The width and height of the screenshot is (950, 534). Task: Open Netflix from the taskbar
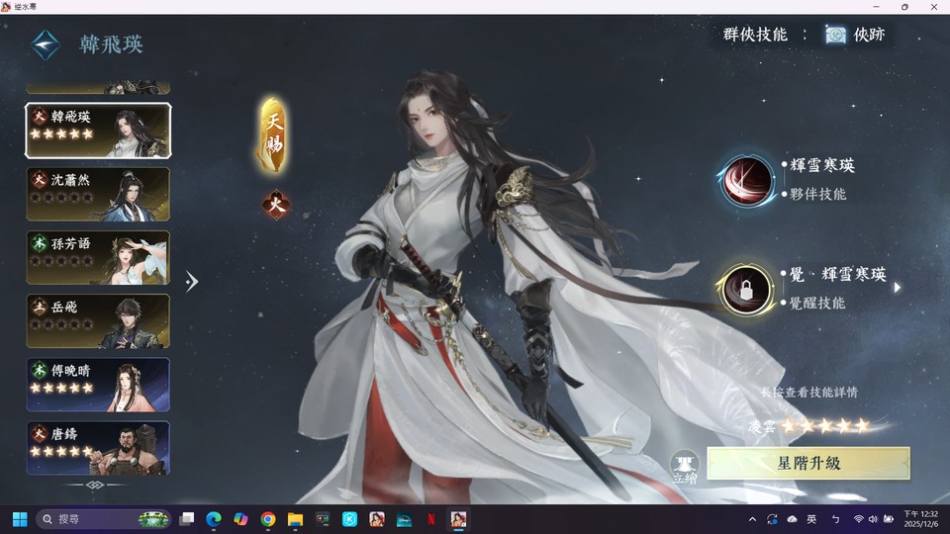[x=431, y=519]
